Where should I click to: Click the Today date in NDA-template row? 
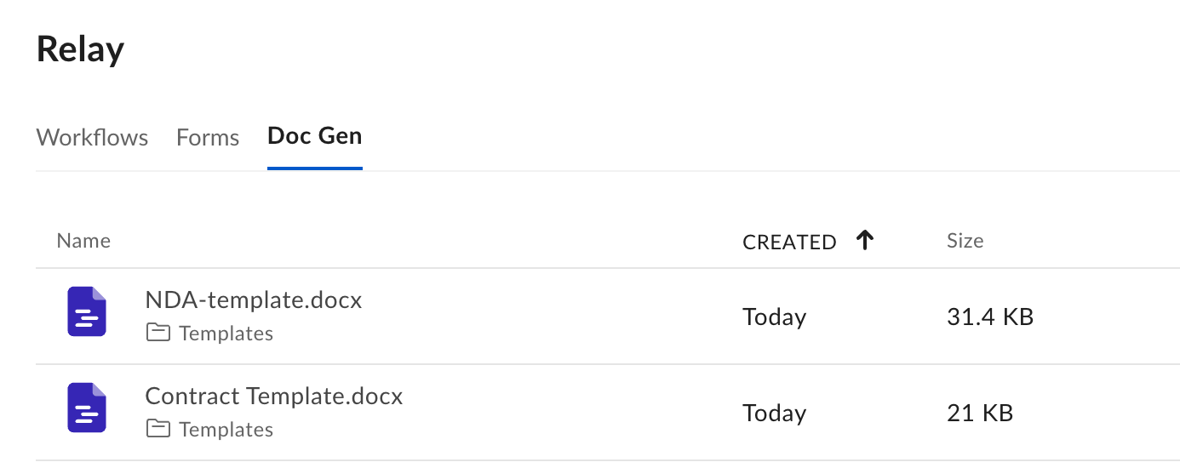pyautogui.click(x=774, y=317)
